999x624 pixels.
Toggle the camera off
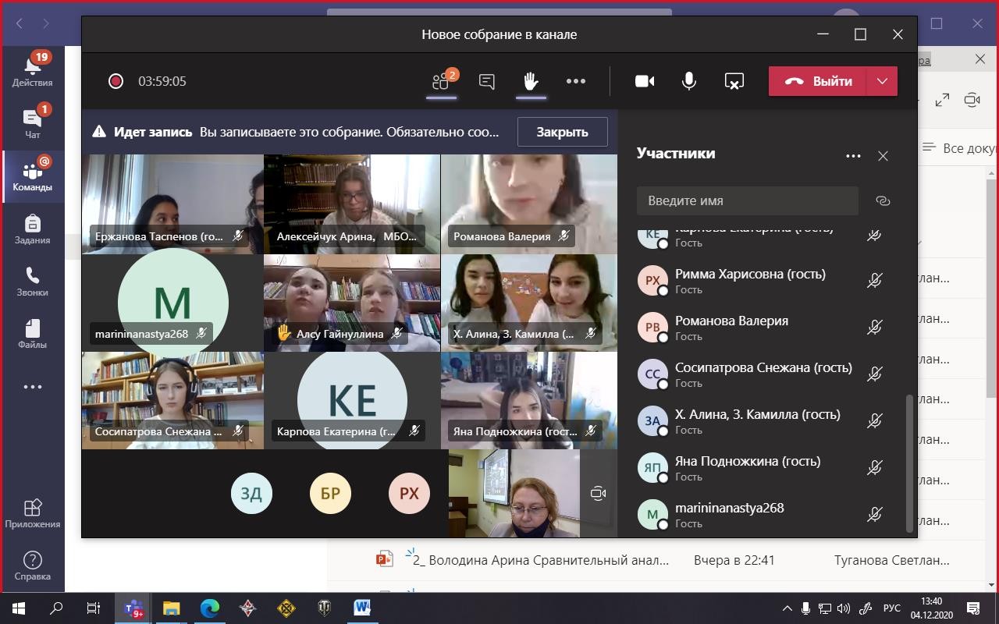(645, 81)
